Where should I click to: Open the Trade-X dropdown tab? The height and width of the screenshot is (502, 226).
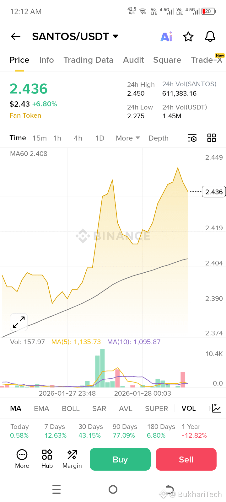click(206, 60)
